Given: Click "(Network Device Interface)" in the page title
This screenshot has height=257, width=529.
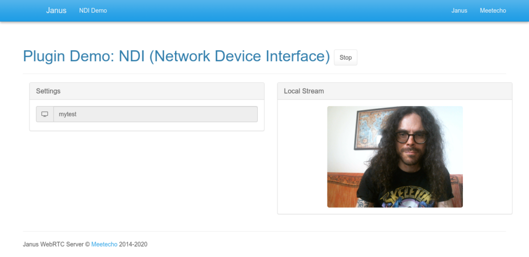Looking at the screenshot, I should click(x=239, y=56).
